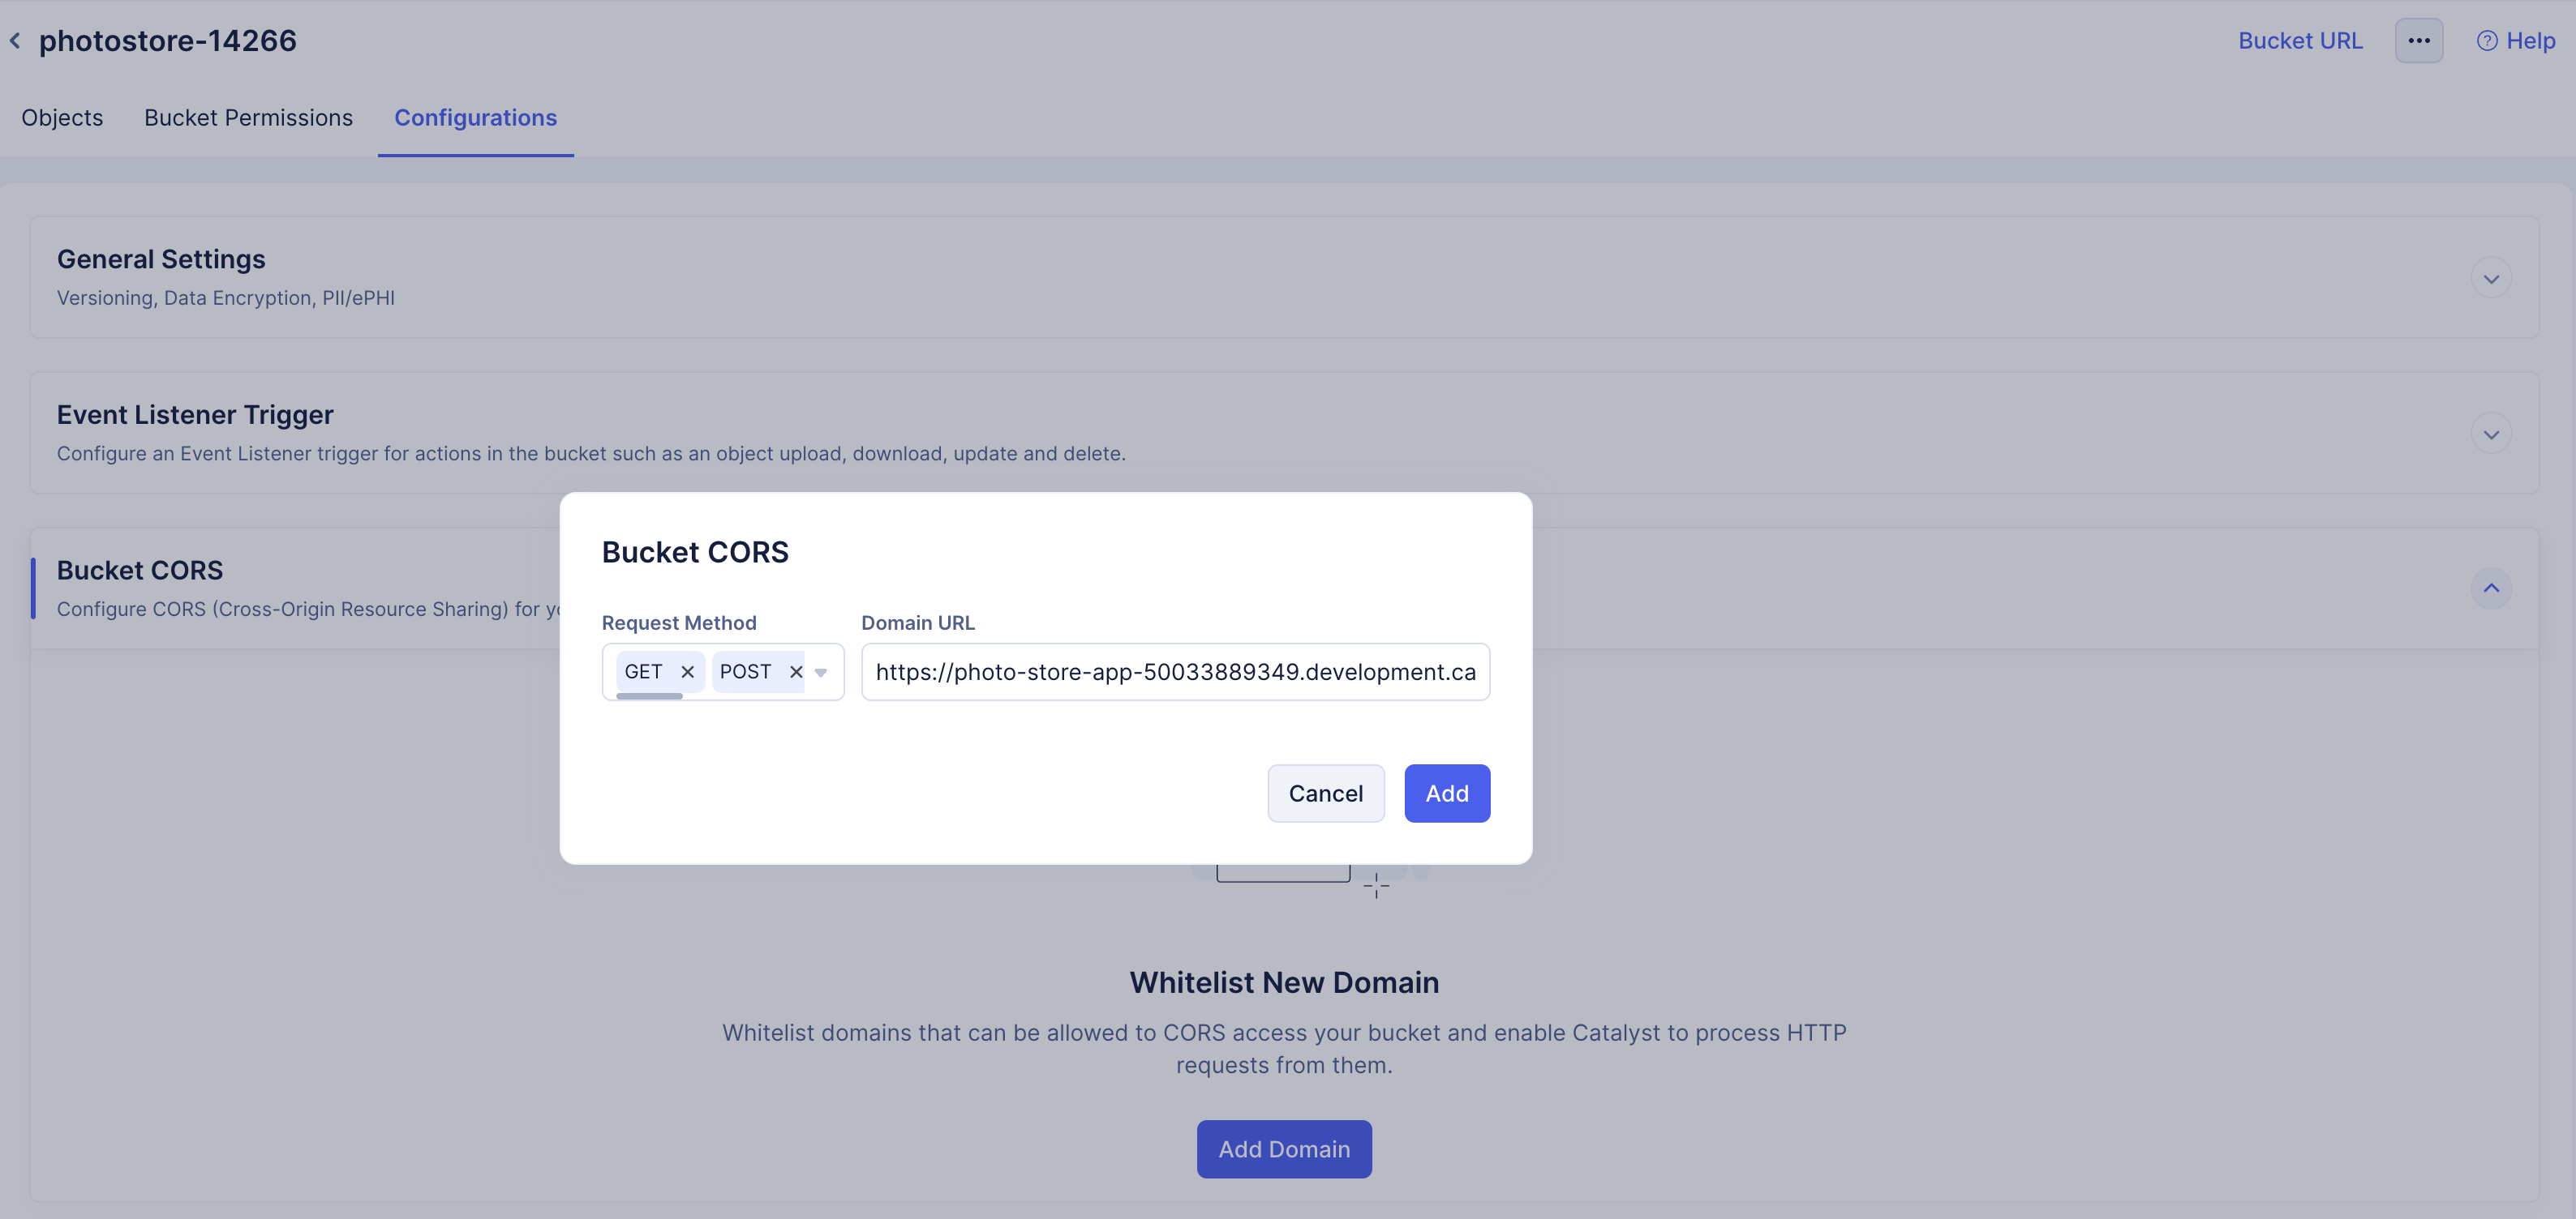Expand the General Settings section
The image size is (2576, 1219).
[x=2490, y=279]
